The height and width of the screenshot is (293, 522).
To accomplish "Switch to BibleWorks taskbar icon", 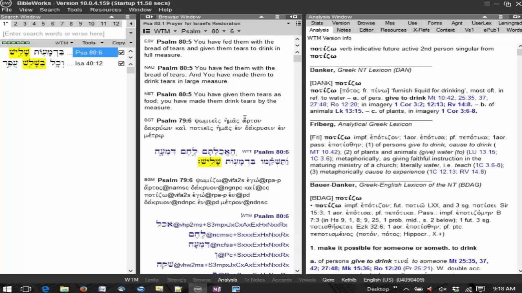I will (x=198, y=289).
